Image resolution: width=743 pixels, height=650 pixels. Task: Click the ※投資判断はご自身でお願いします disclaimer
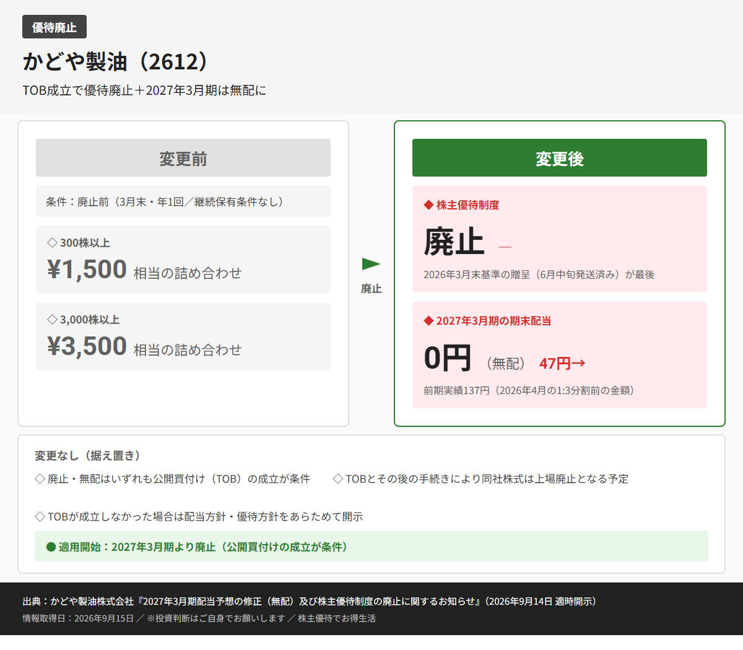[x=216, y=618]
